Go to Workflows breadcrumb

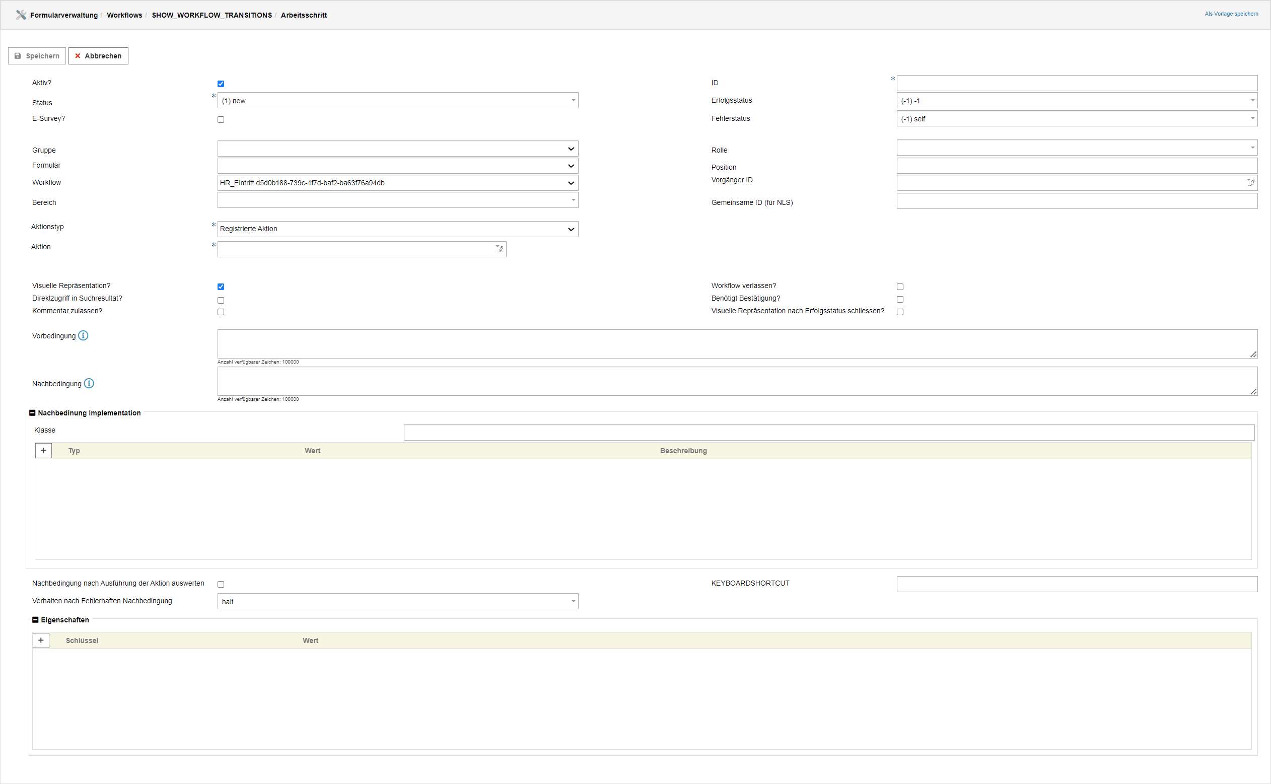point(124,15)
